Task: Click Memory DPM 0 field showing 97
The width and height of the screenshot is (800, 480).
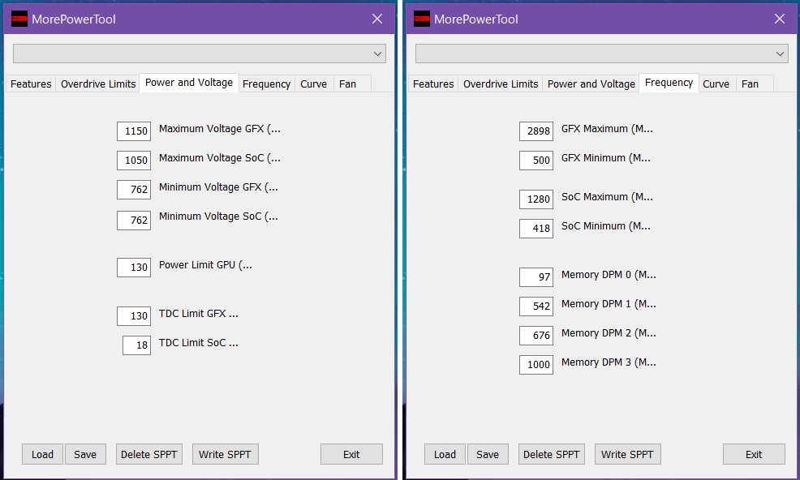Action: (536, 277)
